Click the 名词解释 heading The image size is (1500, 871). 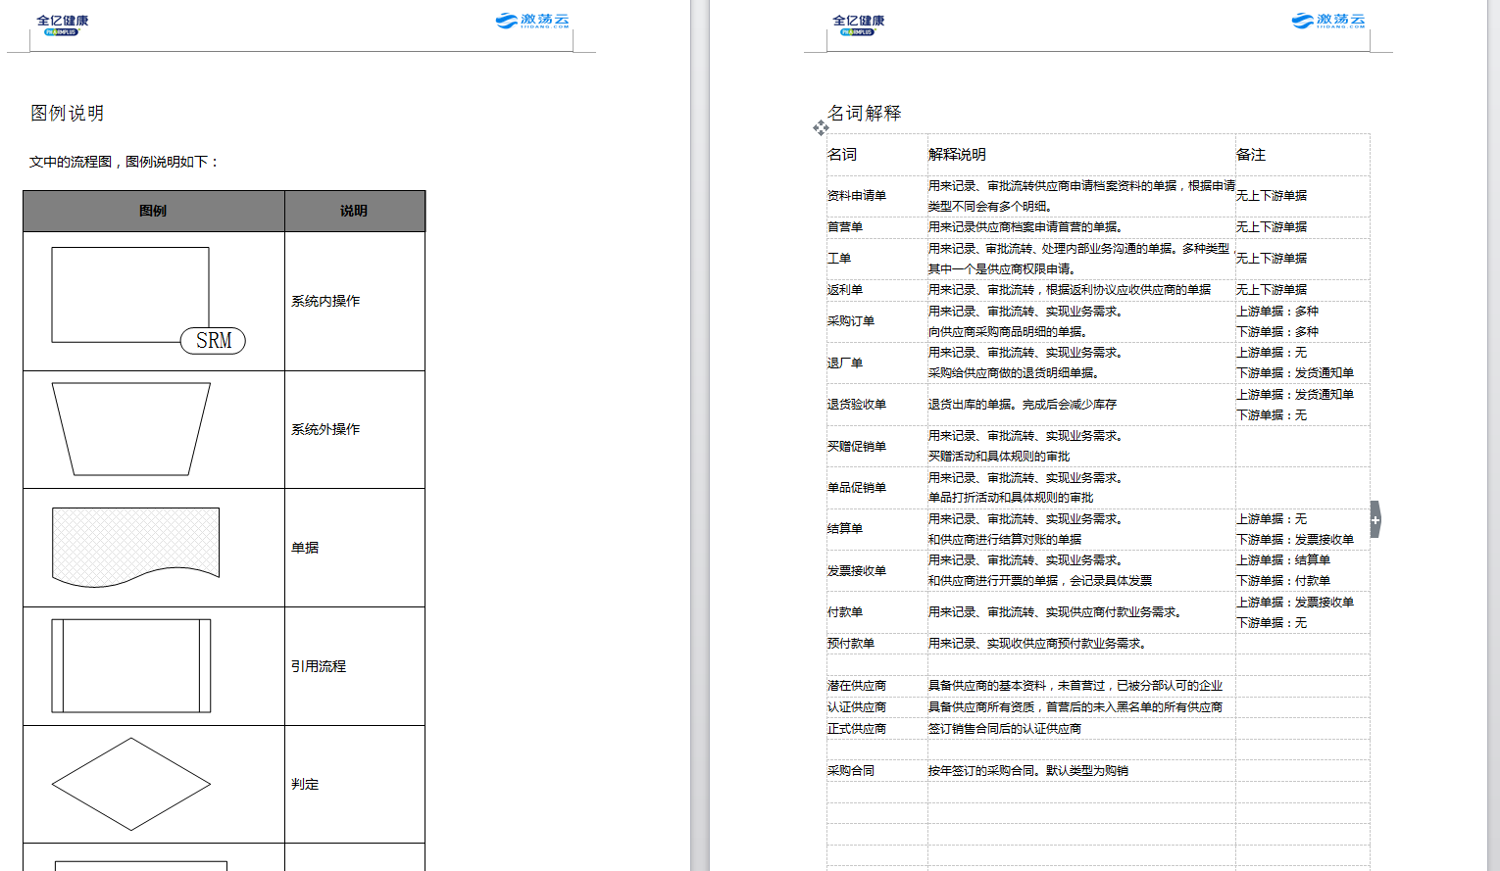pyautogui.click(x=864, y=113)
